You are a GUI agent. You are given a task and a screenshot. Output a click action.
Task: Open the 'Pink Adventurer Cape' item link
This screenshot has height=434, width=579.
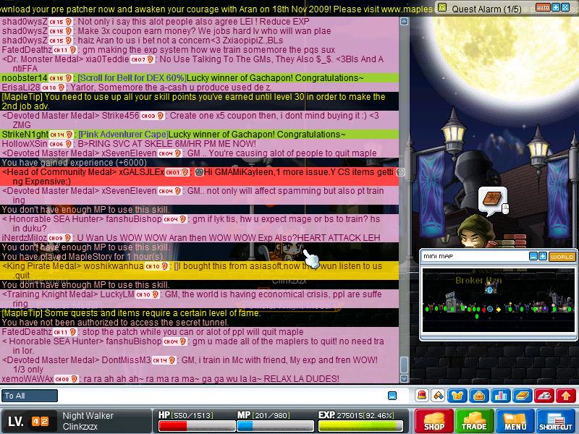[123, 135]
